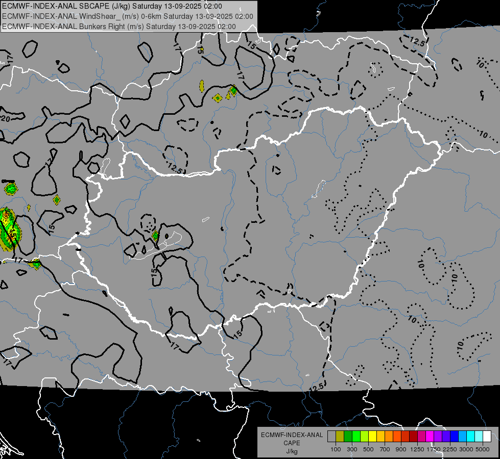Click the orange 700 legend swatch
The width and height of the screenshot is (500, 459).
[389, 436]
